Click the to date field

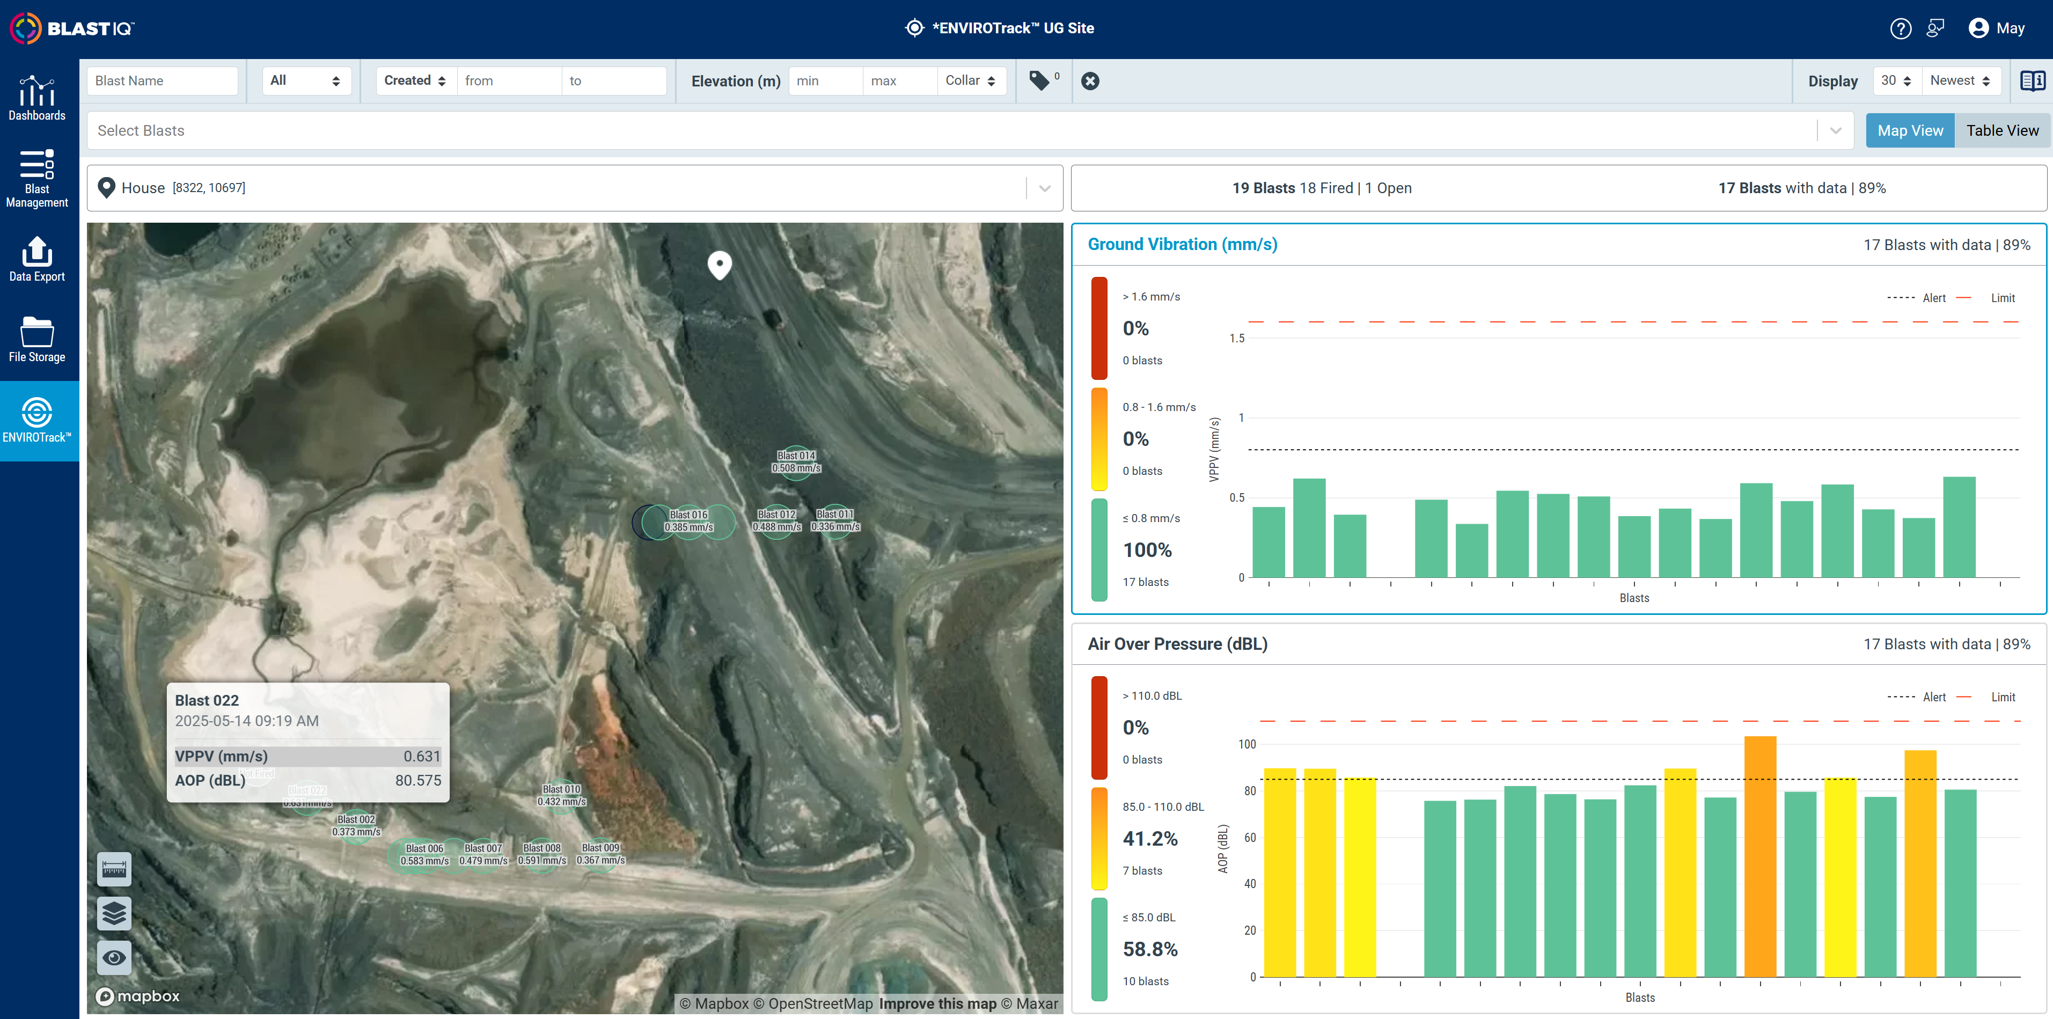(x=614, y=80)
